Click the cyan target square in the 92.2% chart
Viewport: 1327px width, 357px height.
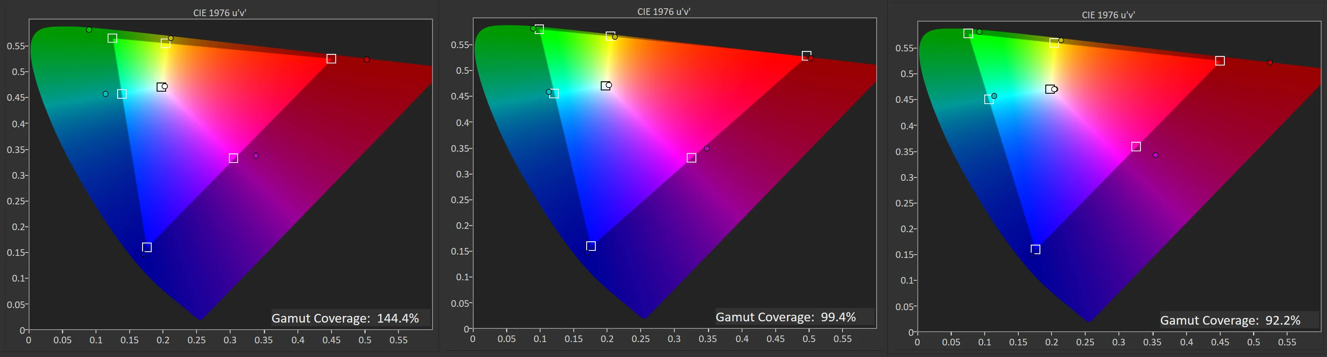point(989,99)
